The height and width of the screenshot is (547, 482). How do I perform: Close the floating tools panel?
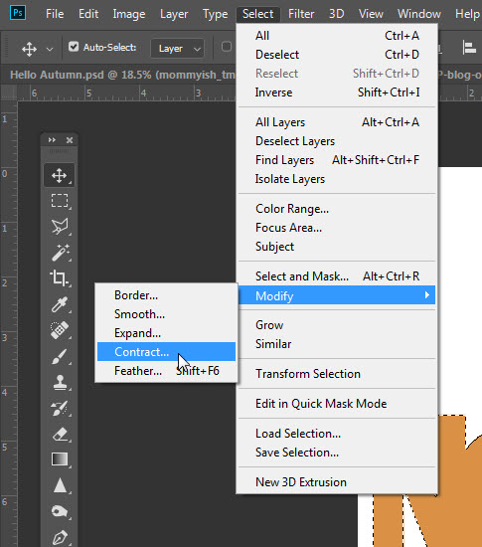[x=70, y=140]
